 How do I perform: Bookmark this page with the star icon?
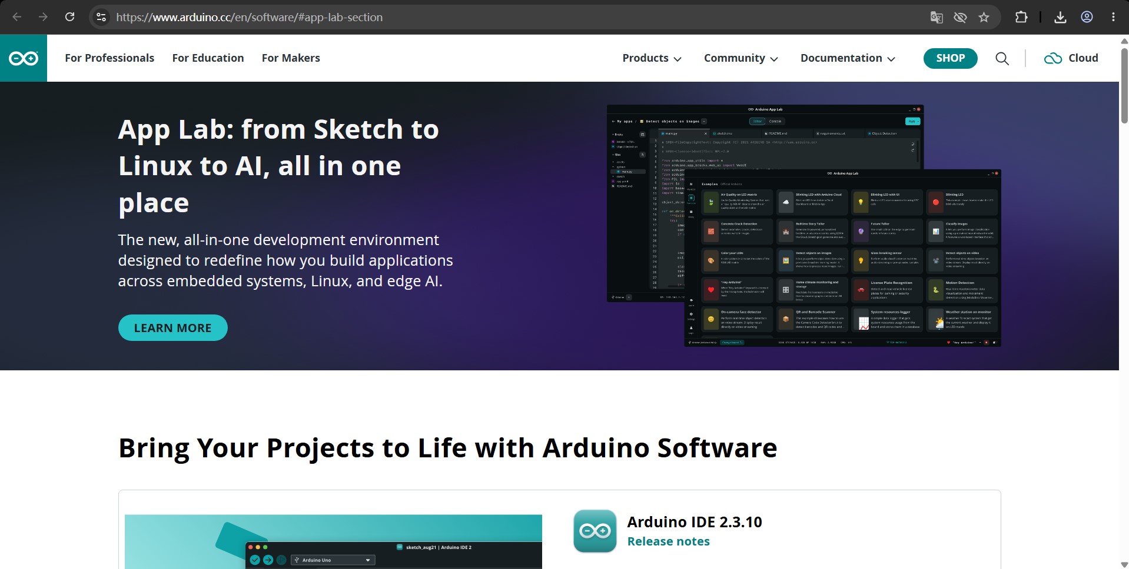coord(984,18)
